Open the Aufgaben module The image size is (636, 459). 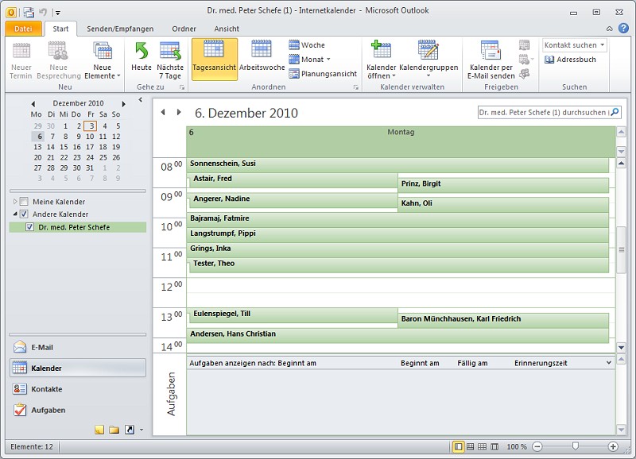48,410
